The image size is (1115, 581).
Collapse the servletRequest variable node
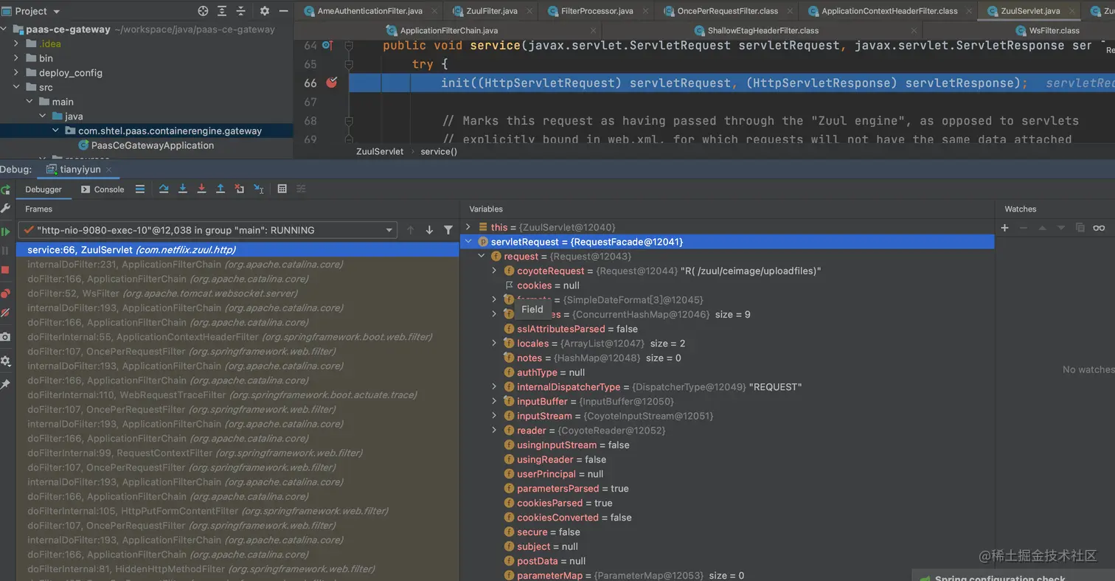click(468, 242)
